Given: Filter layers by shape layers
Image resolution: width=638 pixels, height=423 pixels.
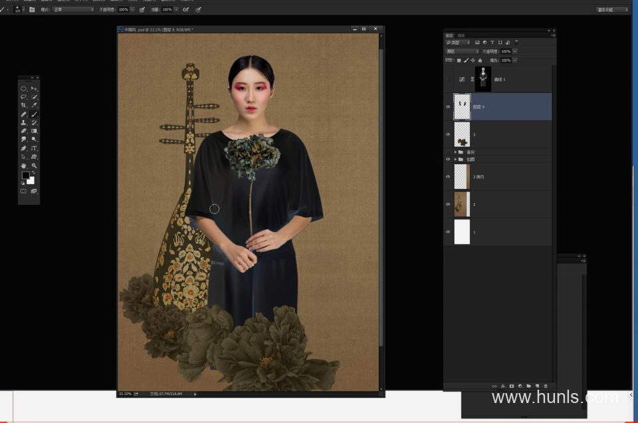Looking at the screenshot, I should (x=500, y=43).
